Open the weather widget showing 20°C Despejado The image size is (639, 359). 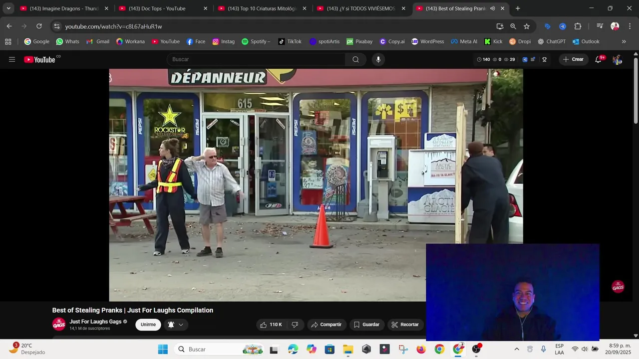(27, 349)
